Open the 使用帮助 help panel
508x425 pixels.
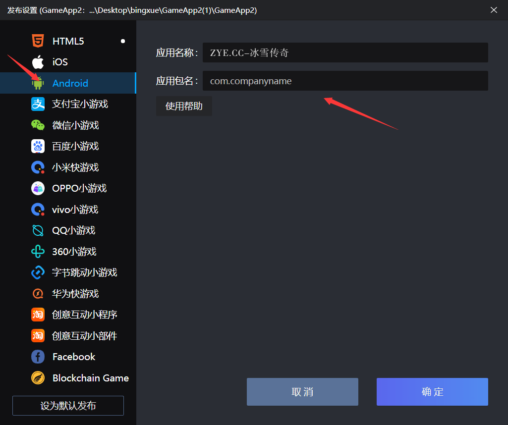184,106
